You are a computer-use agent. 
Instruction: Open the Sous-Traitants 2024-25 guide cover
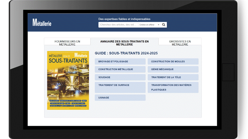(x=68, y=81)
